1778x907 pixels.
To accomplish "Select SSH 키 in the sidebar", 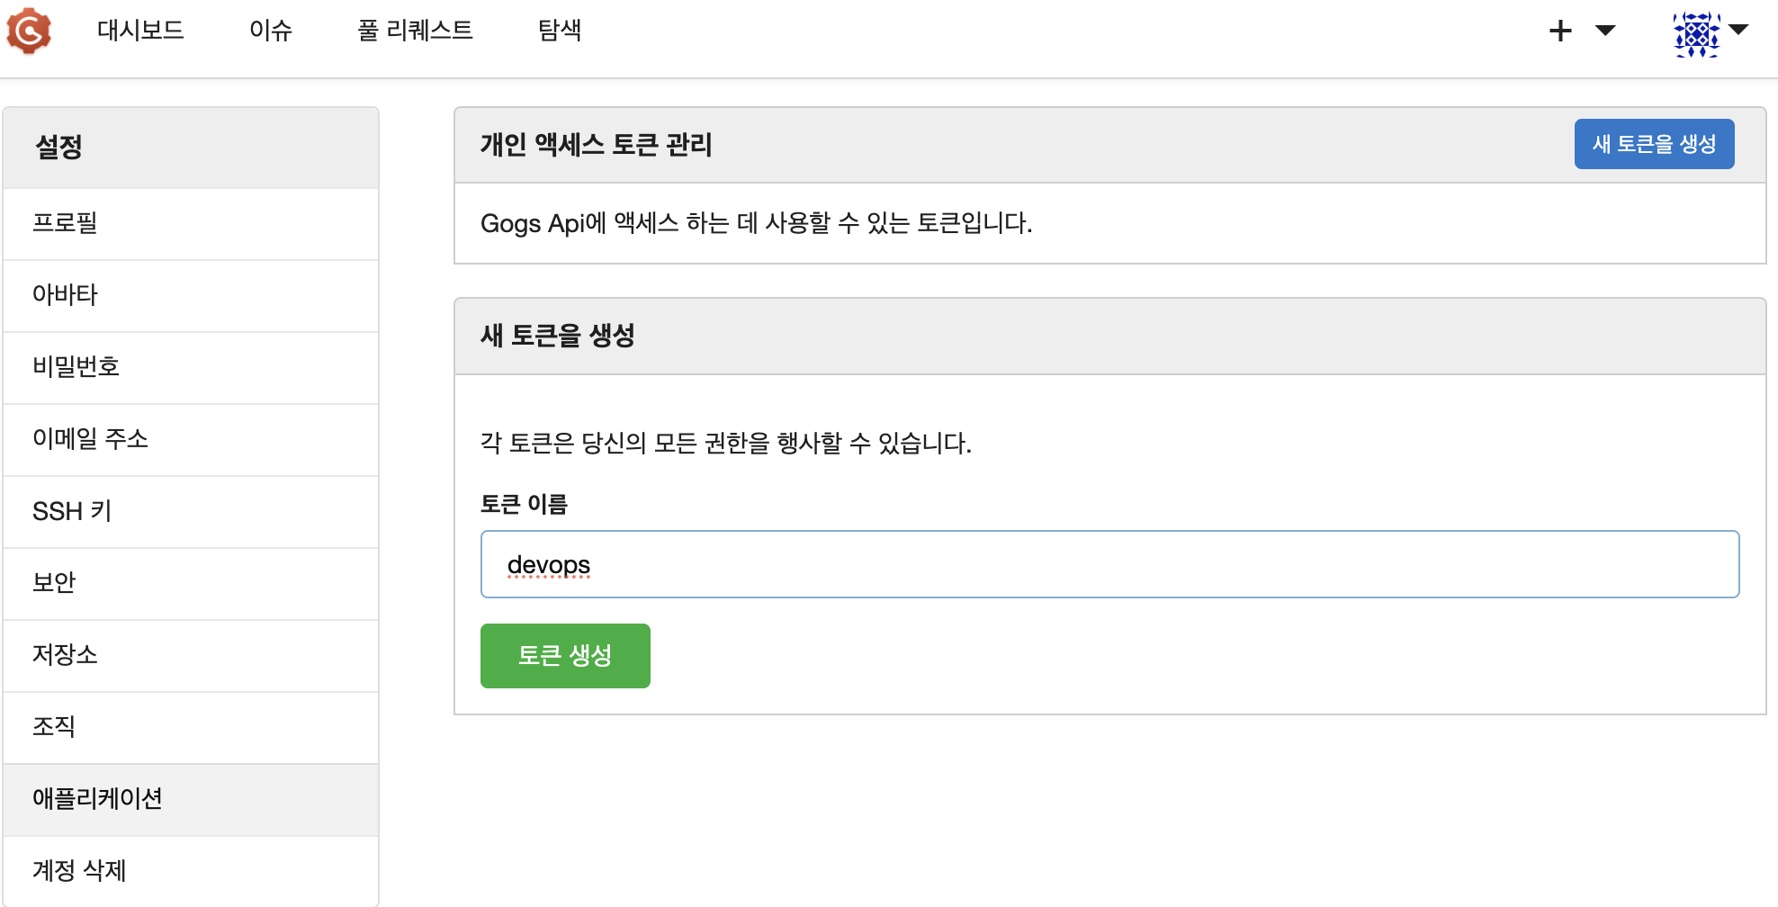I will tap(191, 511).
